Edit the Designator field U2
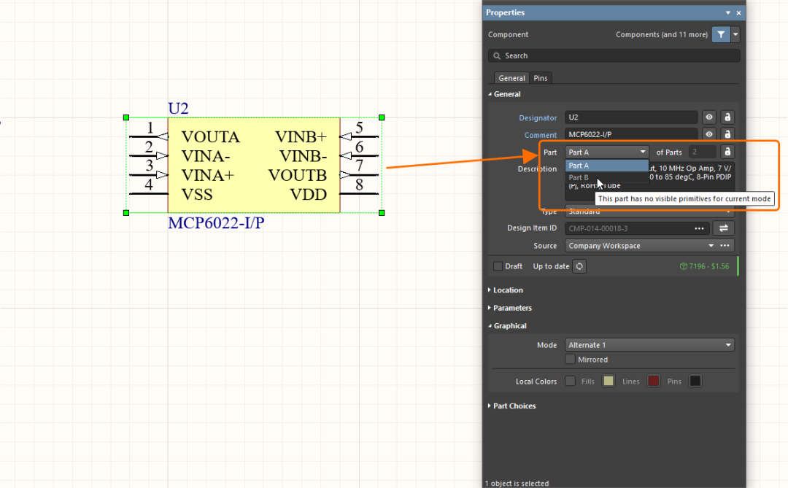788x488 pixels. tap(631, 117)
